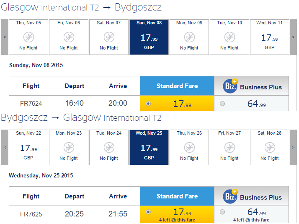Click Biz logo icon in return Business Plus header

click(230, 196)
